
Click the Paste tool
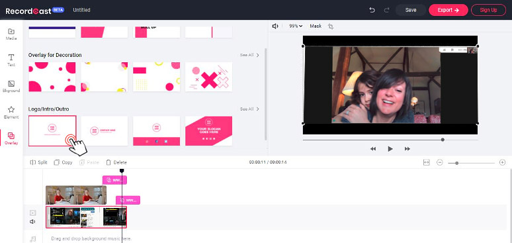coord(89,162)
